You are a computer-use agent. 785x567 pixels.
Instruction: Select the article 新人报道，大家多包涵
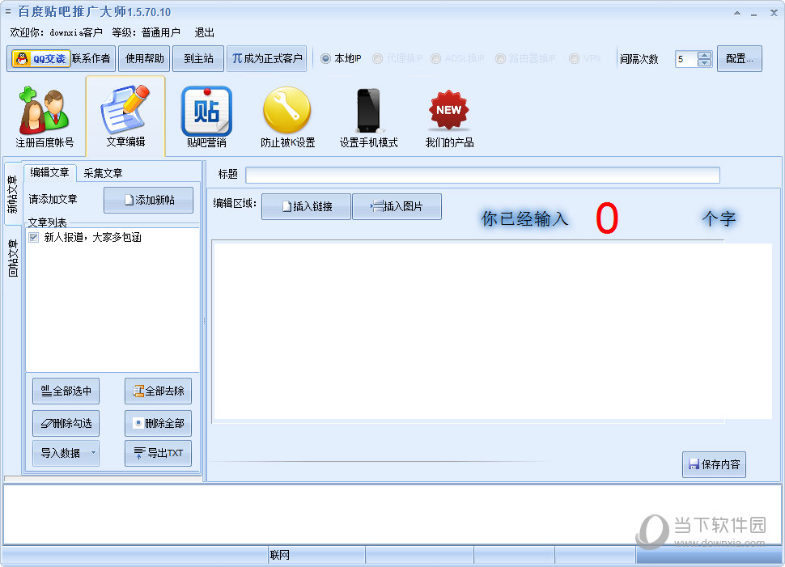pos(92,237)
